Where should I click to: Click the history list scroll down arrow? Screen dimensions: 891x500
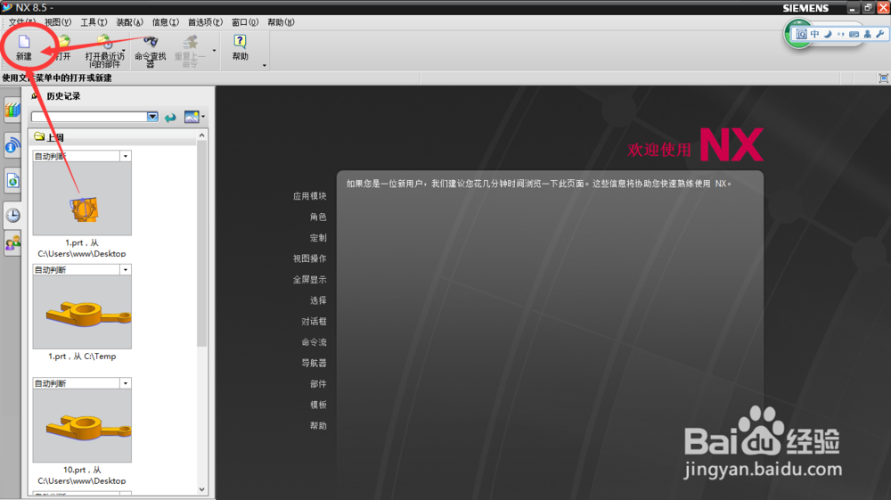pyautogui.click(x=201, y=489)
